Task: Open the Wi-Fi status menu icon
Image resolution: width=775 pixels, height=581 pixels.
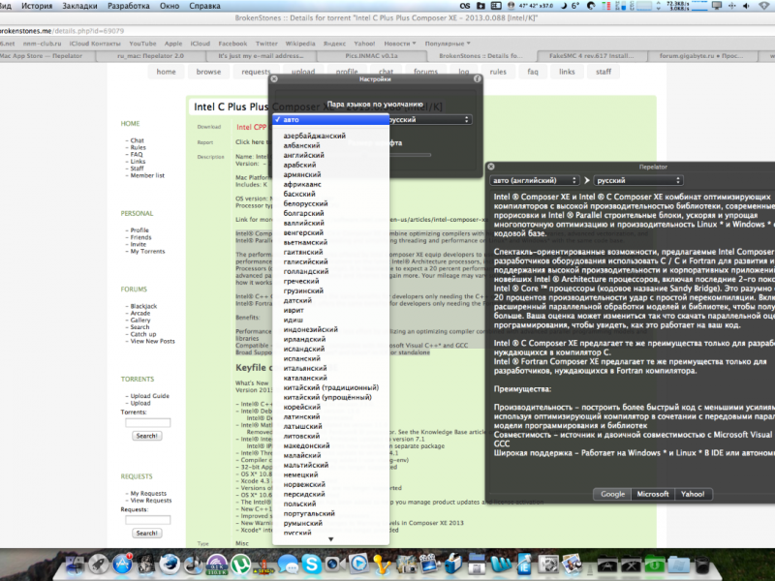Action: 764,6
